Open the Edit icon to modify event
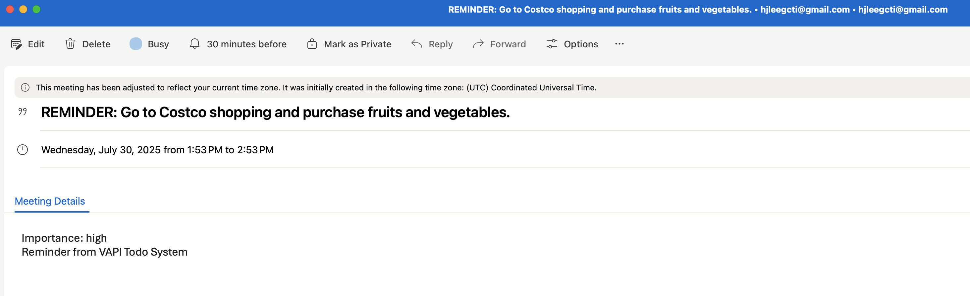The width and height of the screenshot is (970, 296). [17, 44]
